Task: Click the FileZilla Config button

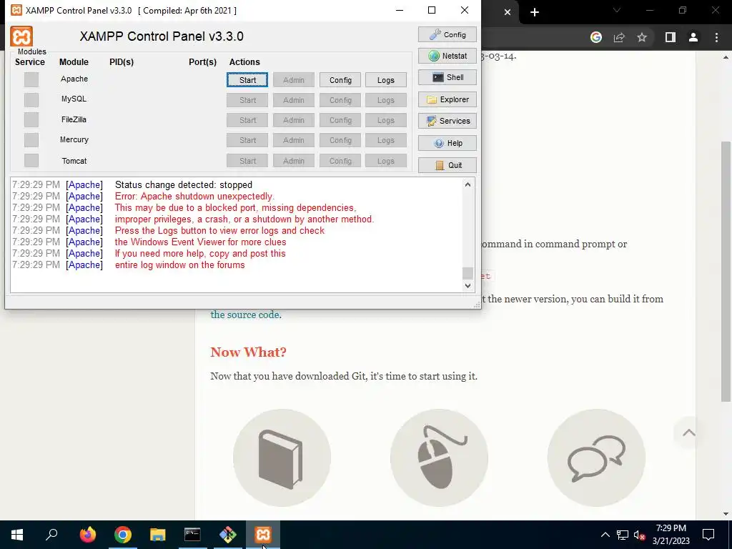Action: coord(340,120)
